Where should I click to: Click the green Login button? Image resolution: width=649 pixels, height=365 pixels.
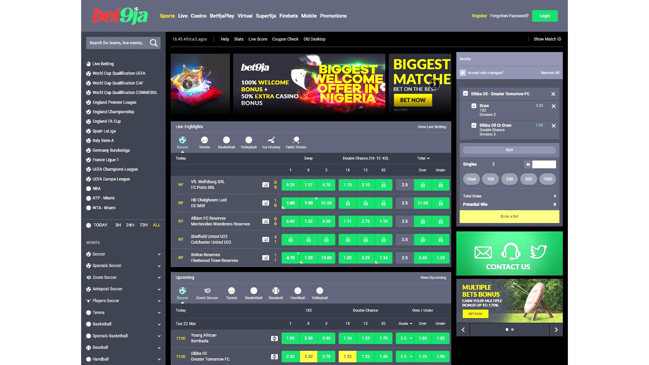pos(545,16)
